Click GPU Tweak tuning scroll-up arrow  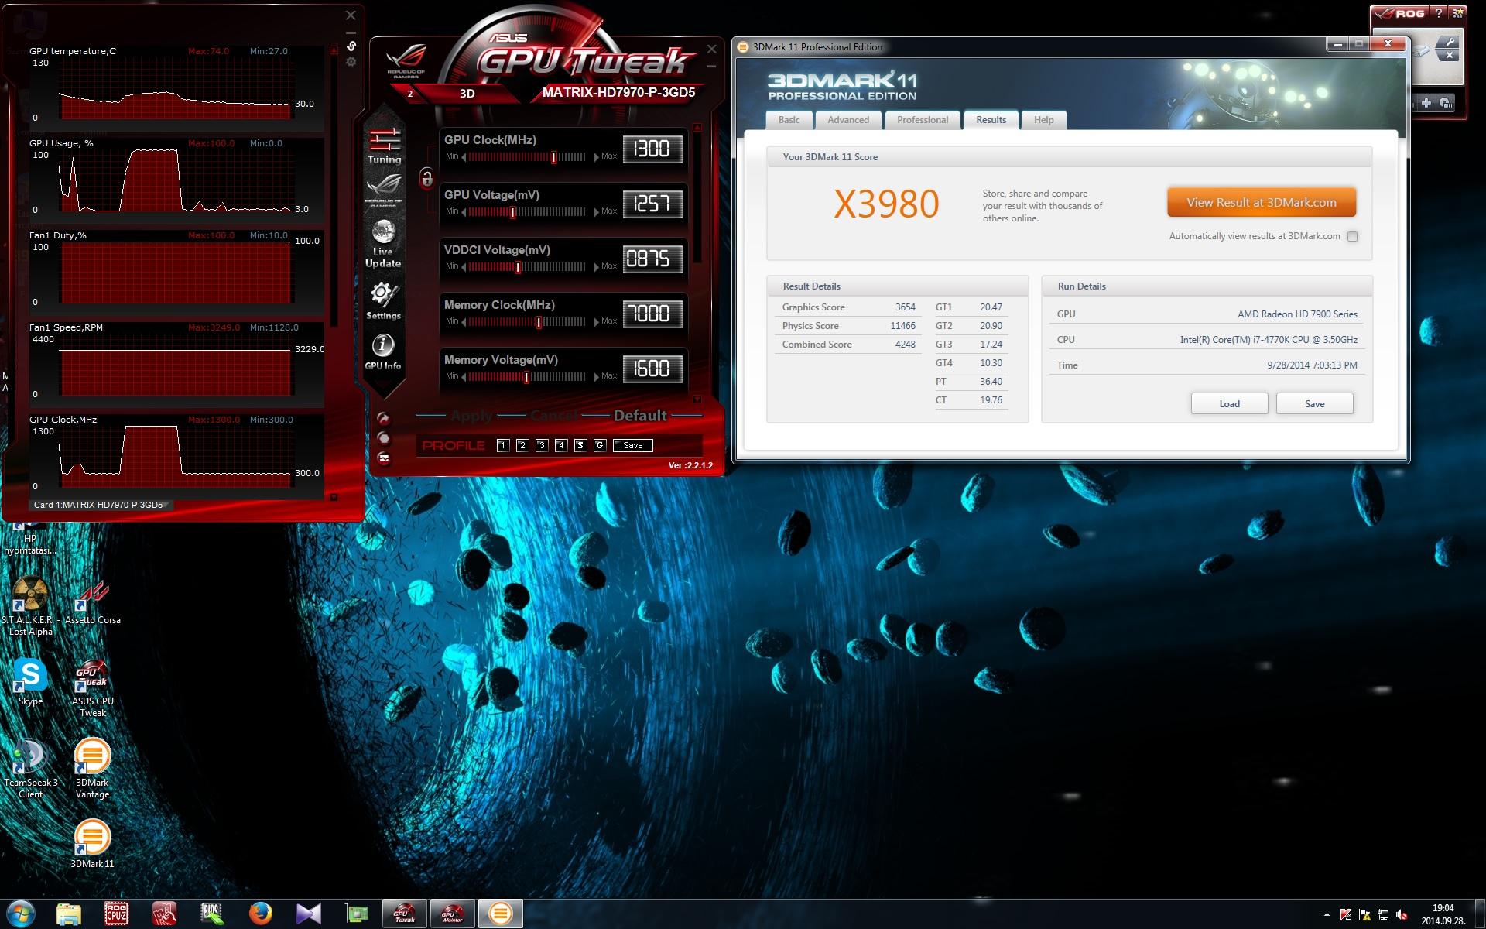point(697,128)
